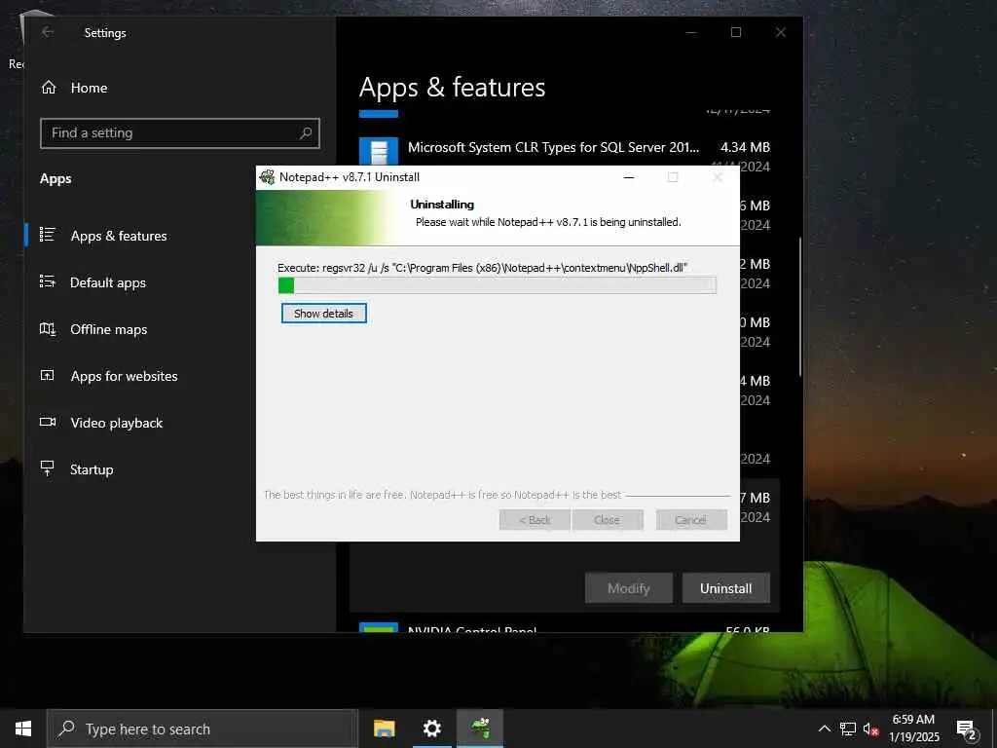Screen dimensions: 997x748
Task: Open Apps for websites section
Action: (124, 376)
